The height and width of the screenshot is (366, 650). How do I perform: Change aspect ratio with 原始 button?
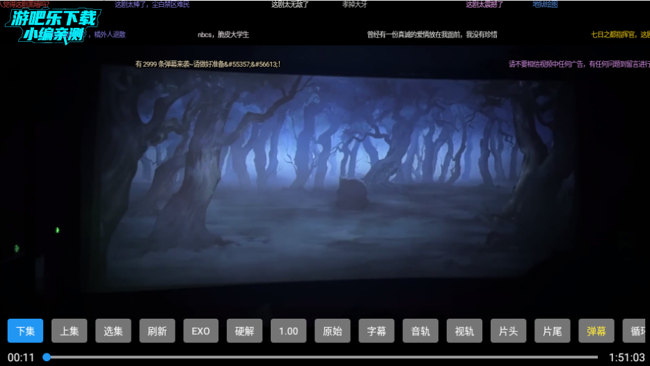tap(333, 331)
